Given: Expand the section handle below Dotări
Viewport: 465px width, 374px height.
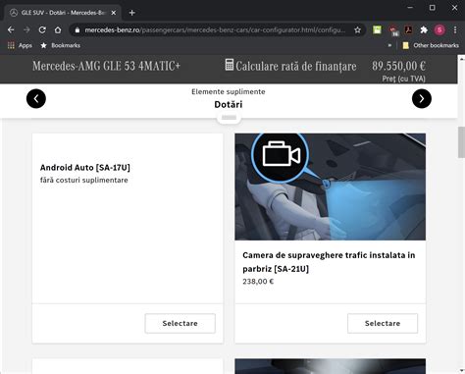Looking at the screenshot, I should tap(229, 118).
